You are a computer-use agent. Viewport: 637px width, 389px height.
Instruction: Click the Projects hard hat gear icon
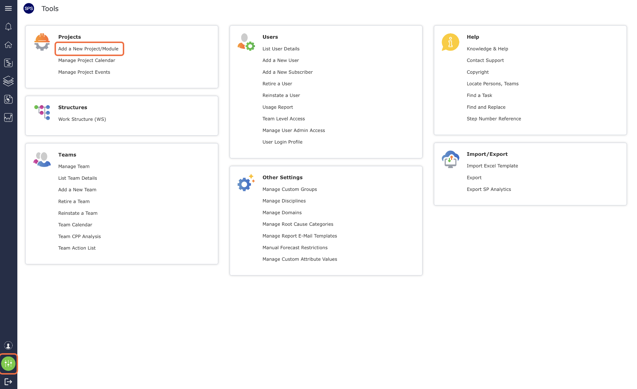point(42,42)
